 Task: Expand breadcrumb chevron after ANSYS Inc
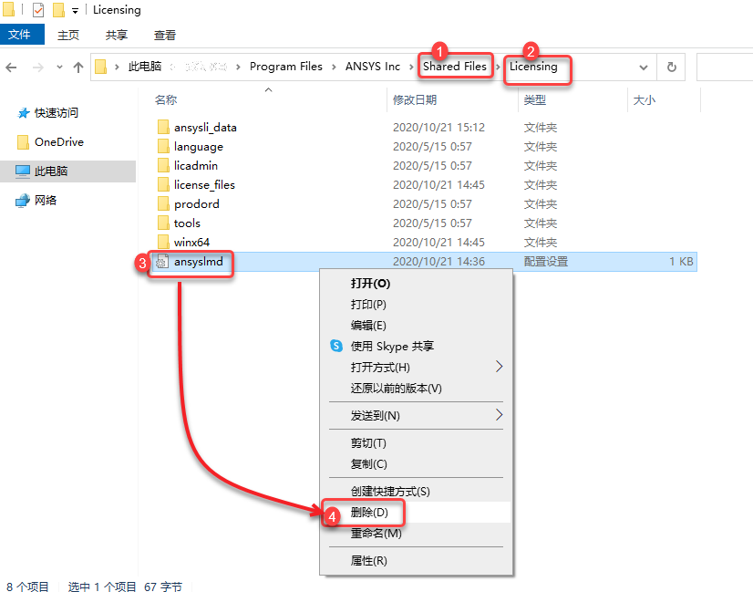[x=411, y=67]
